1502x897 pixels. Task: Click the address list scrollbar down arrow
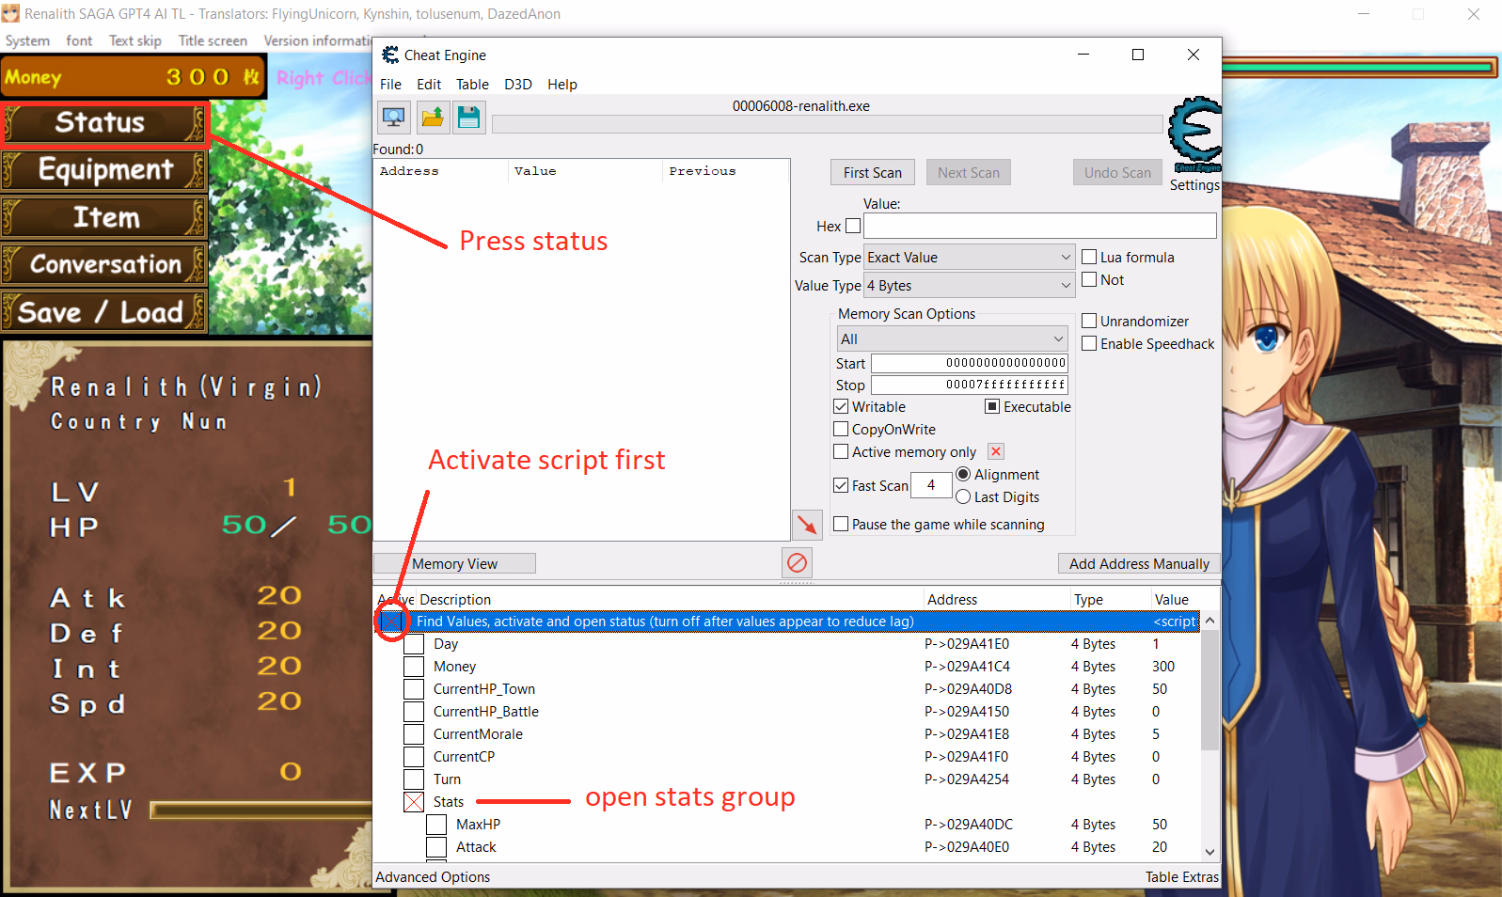pos(1210,852)
